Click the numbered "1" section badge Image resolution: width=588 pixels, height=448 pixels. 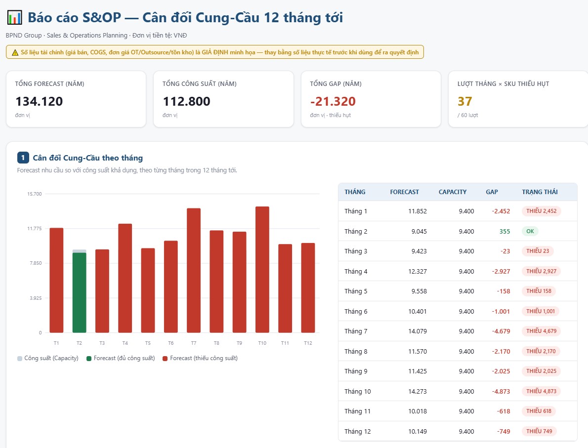(x=23, y=158)
